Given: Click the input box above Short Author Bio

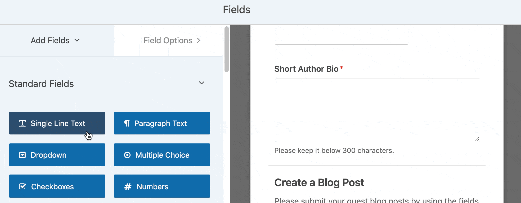Looking at the screenshot, I should click(x=341, y=35).
